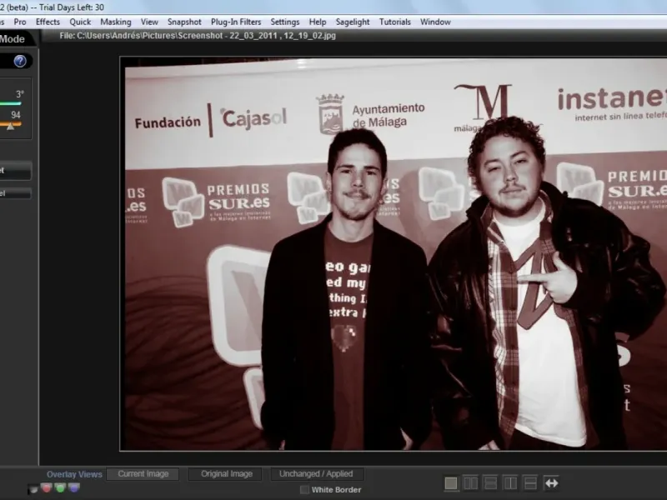This screenshot has width=667, height=500.
Task: Open the Effects menu
Action: 48,22
